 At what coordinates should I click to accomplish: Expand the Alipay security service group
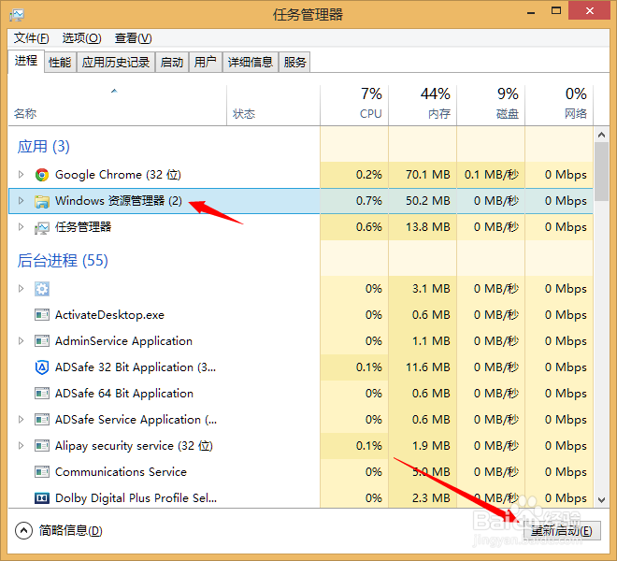pos(21,446)
